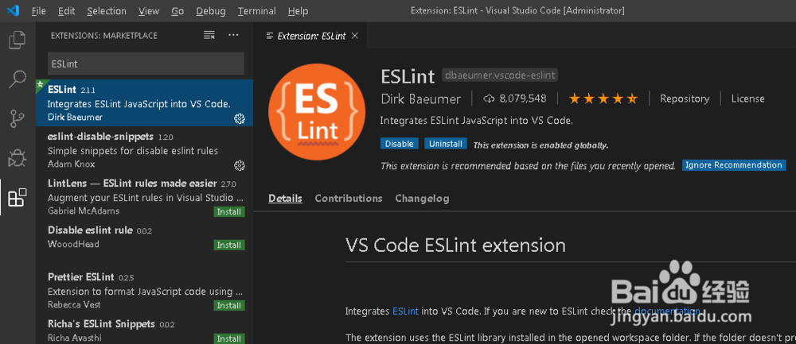Screen dimensions: 796x344
Task: Open the ESLint link in description
Action: (406, 311)
